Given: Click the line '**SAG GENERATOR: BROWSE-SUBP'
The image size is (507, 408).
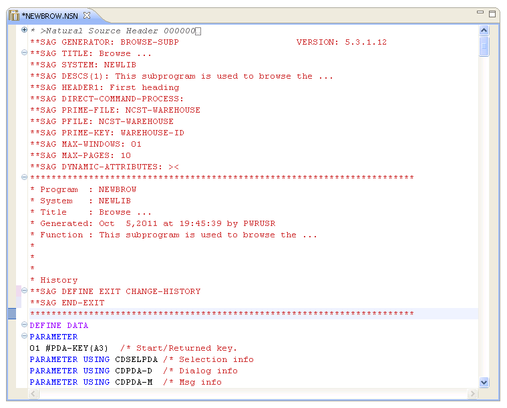Looking at the screenshot, I should 104,42.
